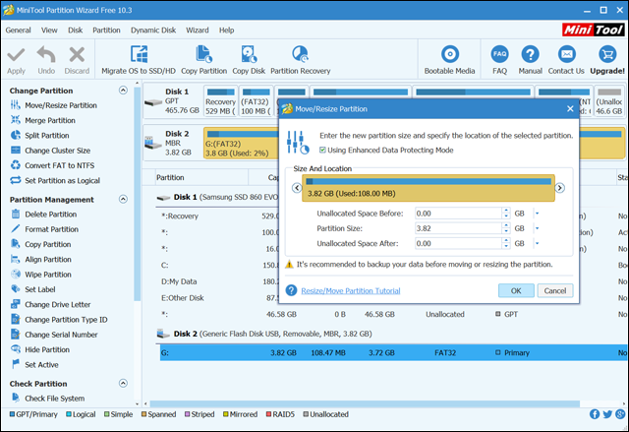Select the G: partition row in list
Screen dimensions: 629x432
point(394,353)
